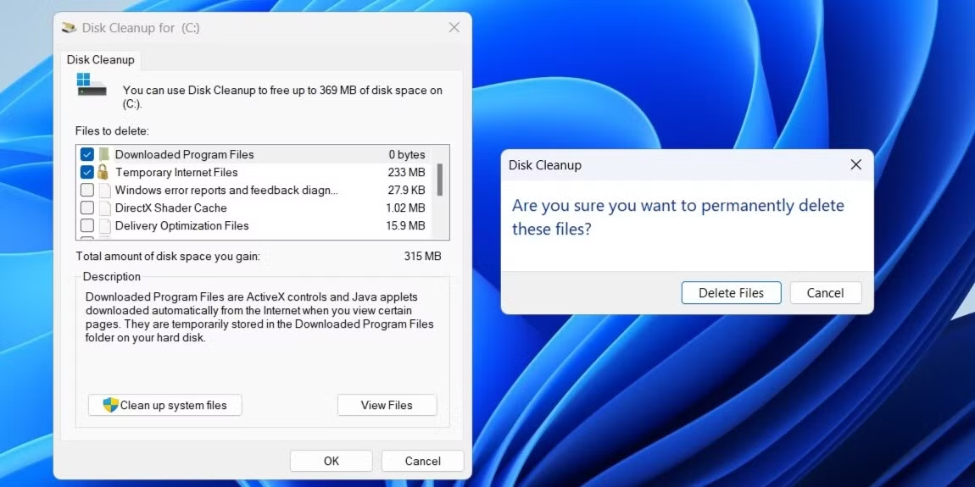Click Cancel in Disk Cleanup for (C:) window
This screenshot has width=975, height=487.
423,461
